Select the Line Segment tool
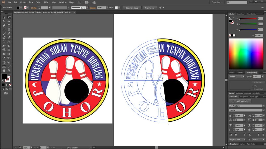The width and height of the screenshot is (266, 149). (4, 29)
